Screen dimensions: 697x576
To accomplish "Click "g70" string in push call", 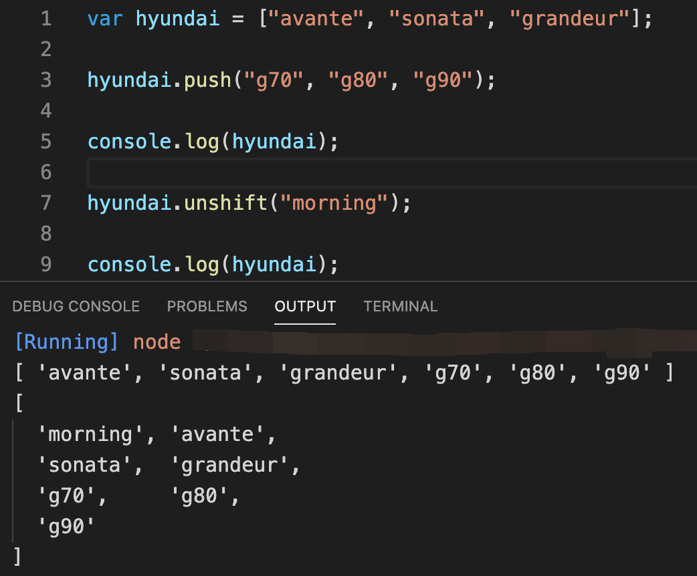I will [274, 80].
